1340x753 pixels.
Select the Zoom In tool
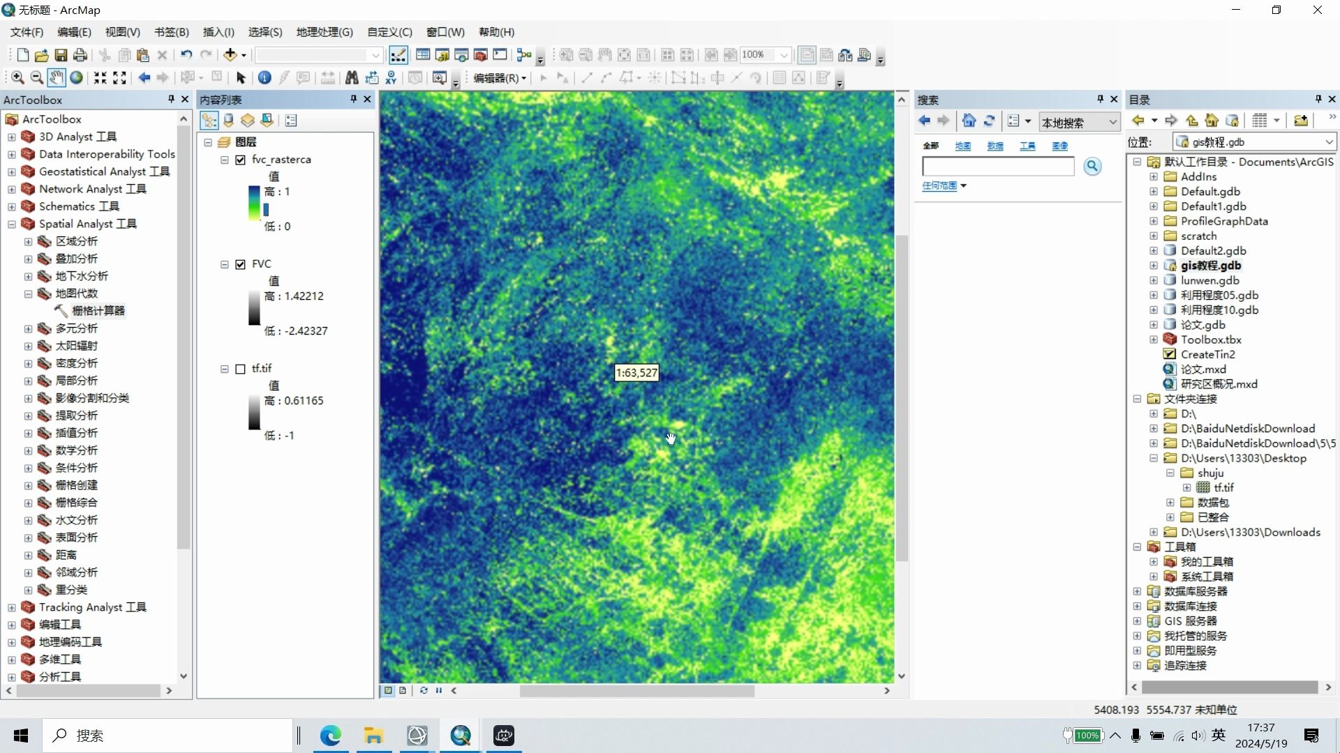[x=17, y=78]
